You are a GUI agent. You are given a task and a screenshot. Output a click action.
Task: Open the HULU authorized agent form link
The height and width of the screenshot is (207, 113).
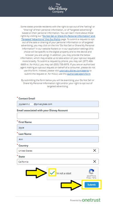(79, 74)
